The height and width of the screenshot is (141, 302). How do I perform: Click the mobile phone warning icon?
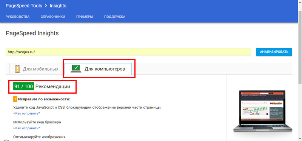pos(17,69)
